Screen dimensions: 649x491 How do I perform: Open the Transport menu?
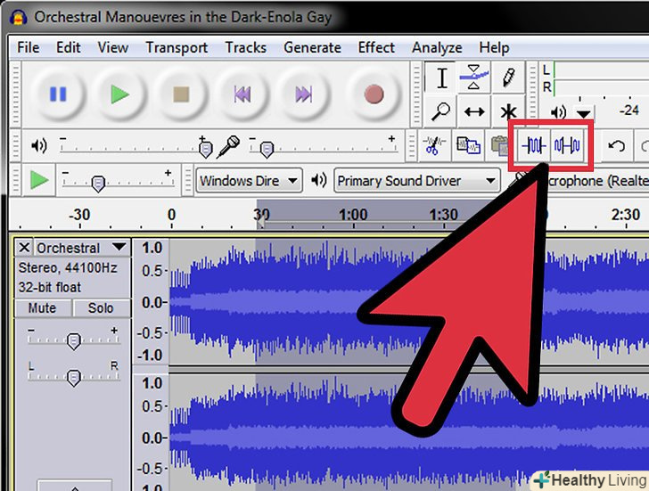177,47
